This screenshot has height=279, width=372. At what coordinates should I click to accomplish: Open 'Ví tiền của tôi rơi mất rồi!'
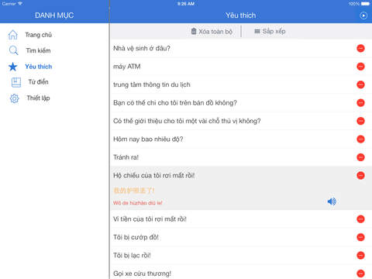(150, 219)
